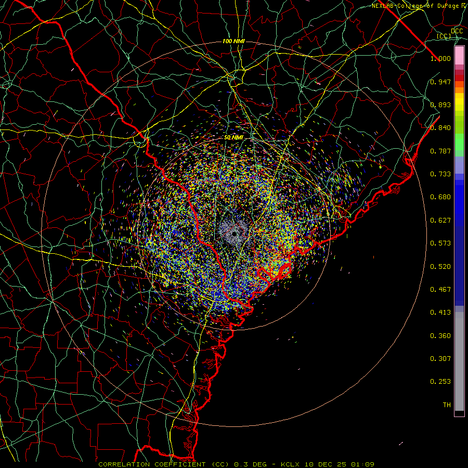468x468 pixels.
Task: Pick the orange segment of color bar
Action: [459, 90]
